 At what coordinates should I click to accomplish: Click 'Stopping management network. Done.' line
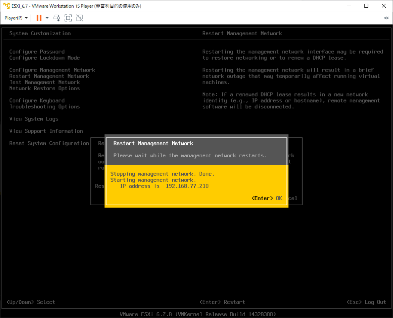[x=162, y=174]
